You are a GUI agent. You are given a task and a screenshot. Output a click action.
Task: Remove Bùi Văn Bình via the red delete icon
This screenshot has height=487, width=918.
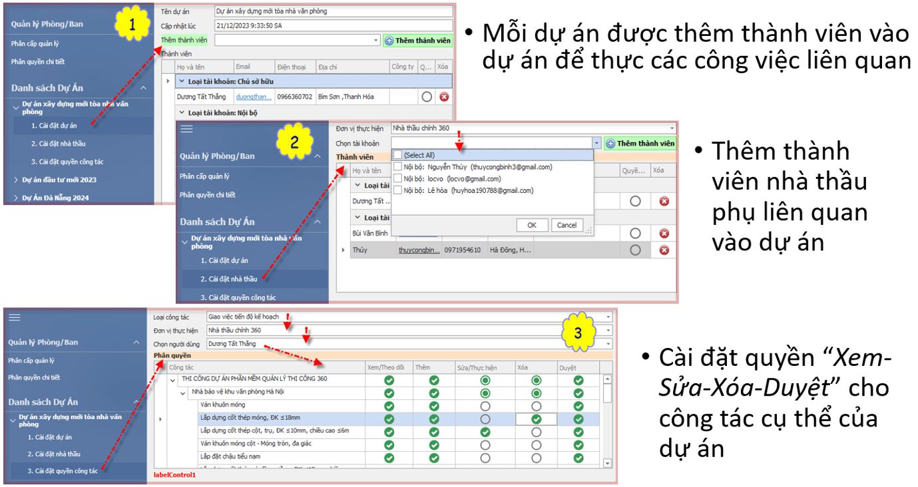[x=663, y=234]
